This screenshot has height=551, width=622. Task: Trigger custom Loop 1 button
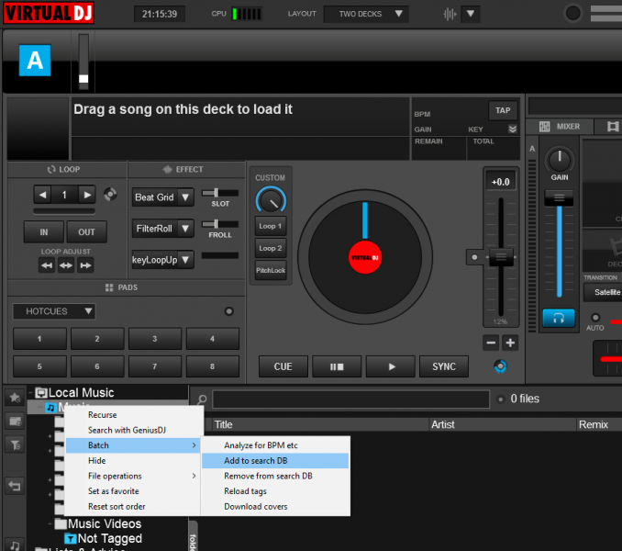pyautogui.click(x=271, y=226)
